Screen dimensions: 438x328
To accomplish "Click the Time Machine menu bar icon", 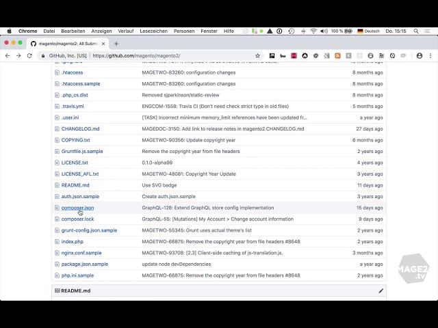I will click(x=292, y=31).
